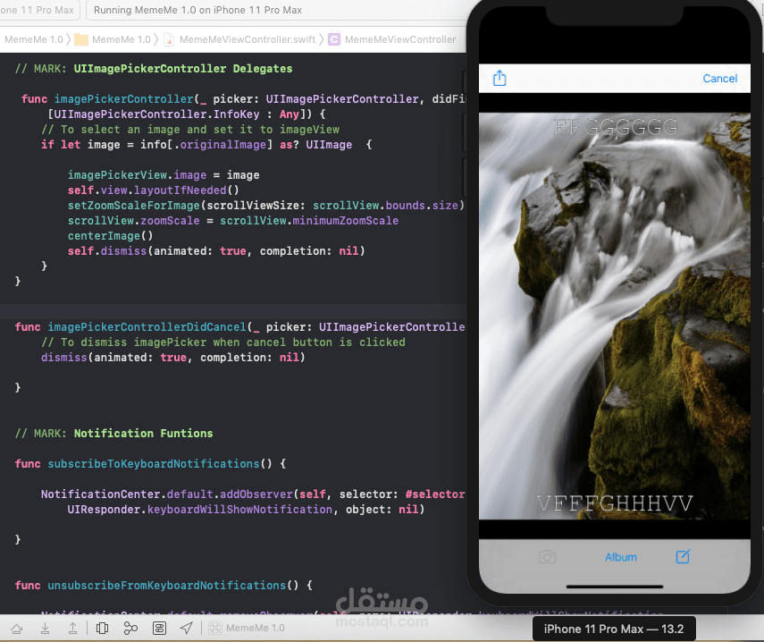Viewport: 764px width, 642px height.
Task: Tap the share icon in the simulator
Action: pos(500,78)
